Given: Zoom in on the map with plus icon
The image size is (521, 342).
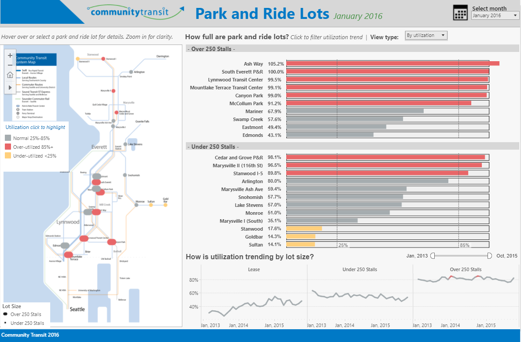Looking at the screenshot, I should [10, 55].
